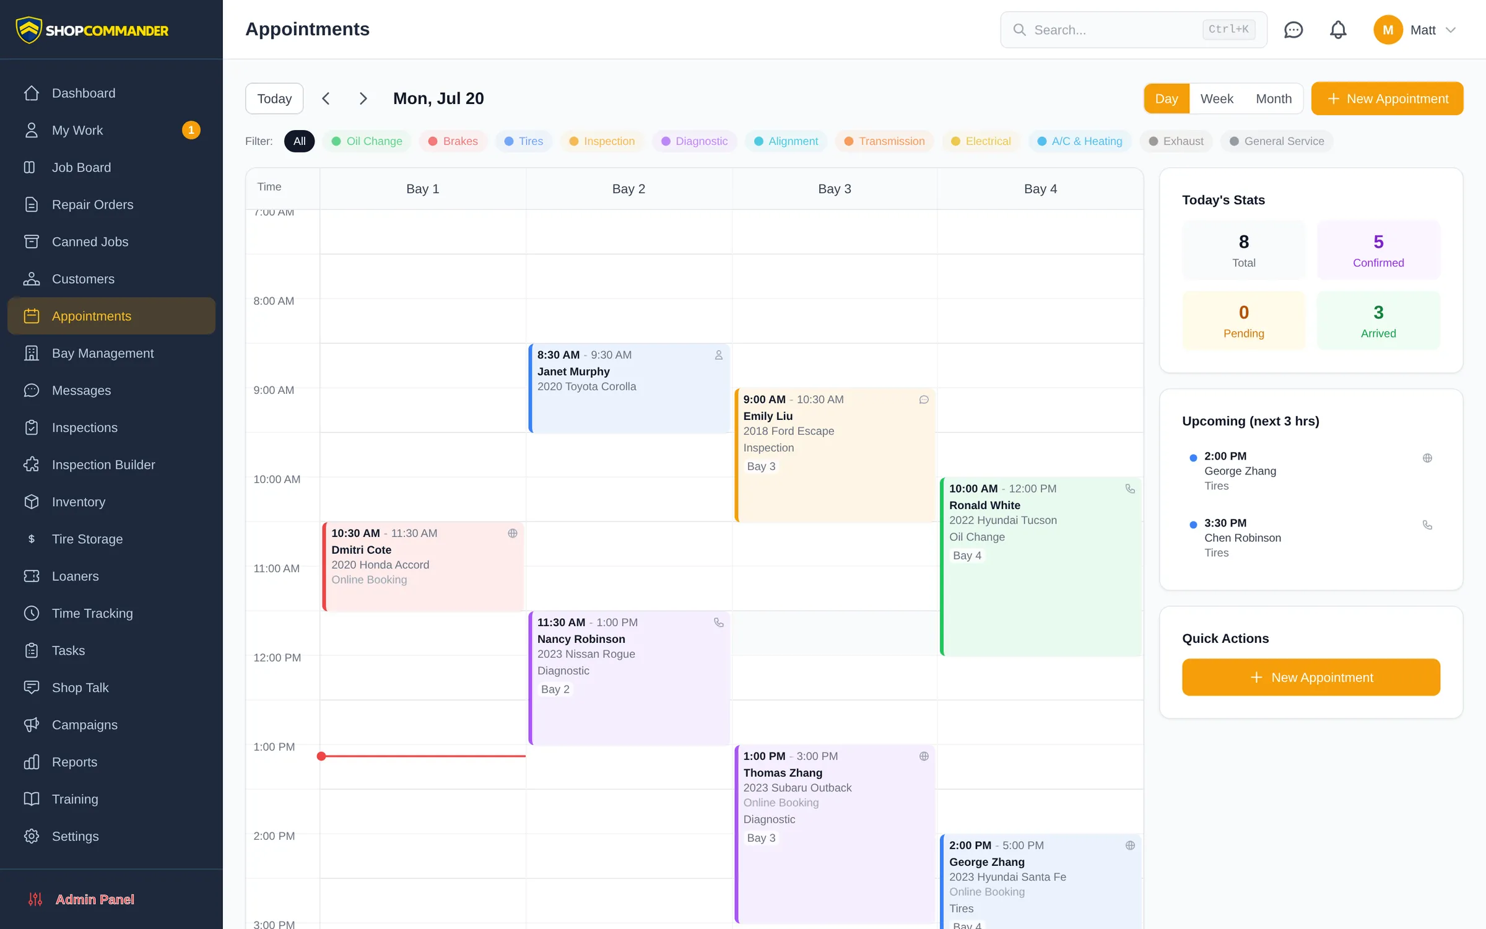The height and width of the screenshot is (929, 1486).
Task: Open Janet Murphy appointment card
Action: pyautogui.click(x=629, y=388)
